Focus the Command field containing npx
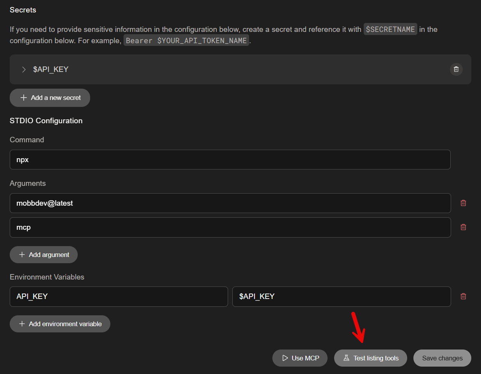 [230, 160]
